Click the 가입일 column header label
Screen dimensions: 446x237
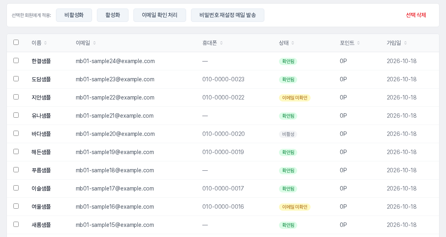pyautogui.click(x=394, y=43)
